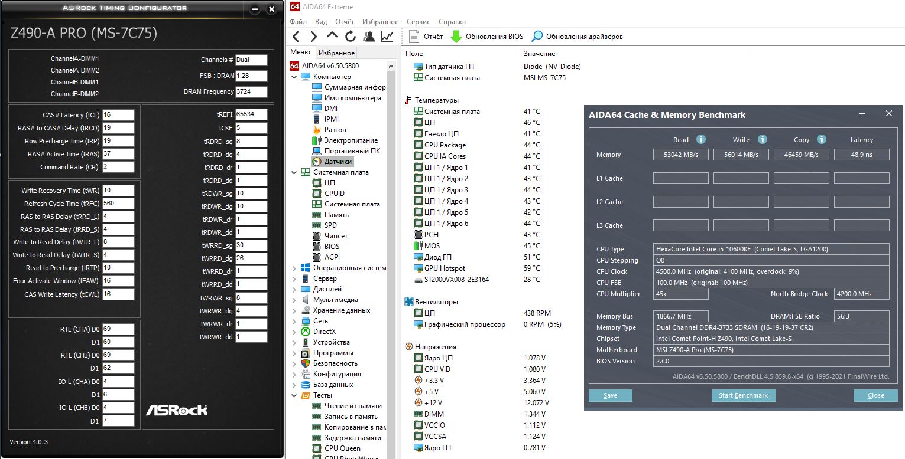Show info for the Copy column
The image size is (905, 459).
click(821, 140)
